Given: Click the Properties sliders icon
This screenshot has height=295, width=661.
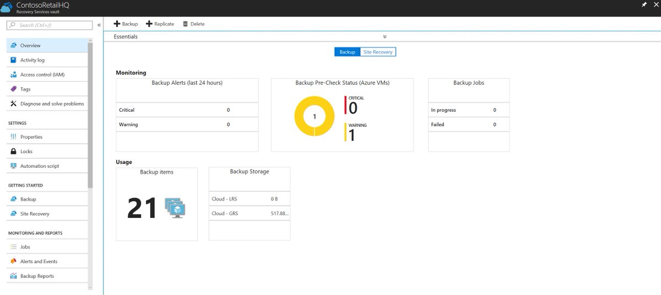Looking at the screenshot, I should pyautogui.click(x=14, y=137).
